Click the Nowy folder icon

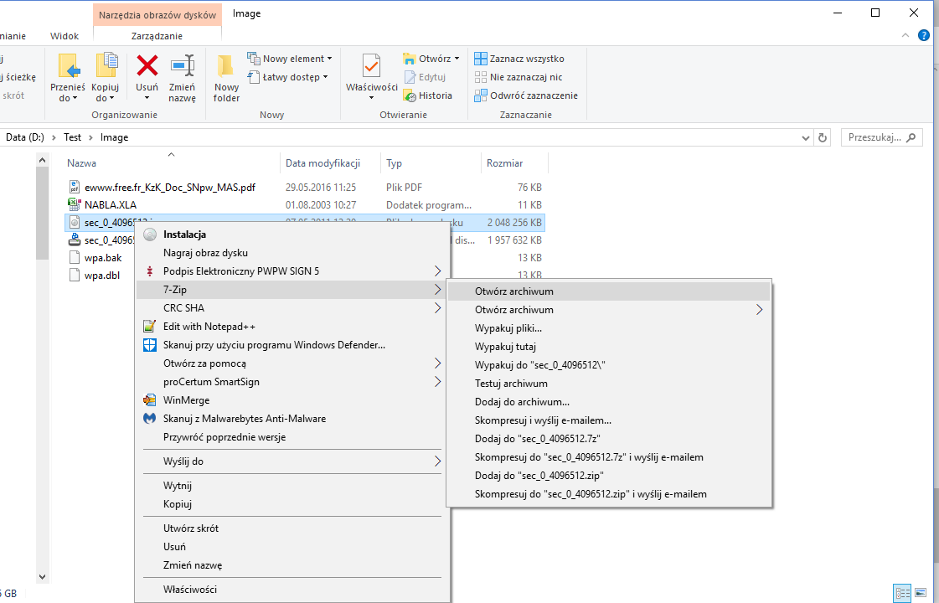[226, 67]
